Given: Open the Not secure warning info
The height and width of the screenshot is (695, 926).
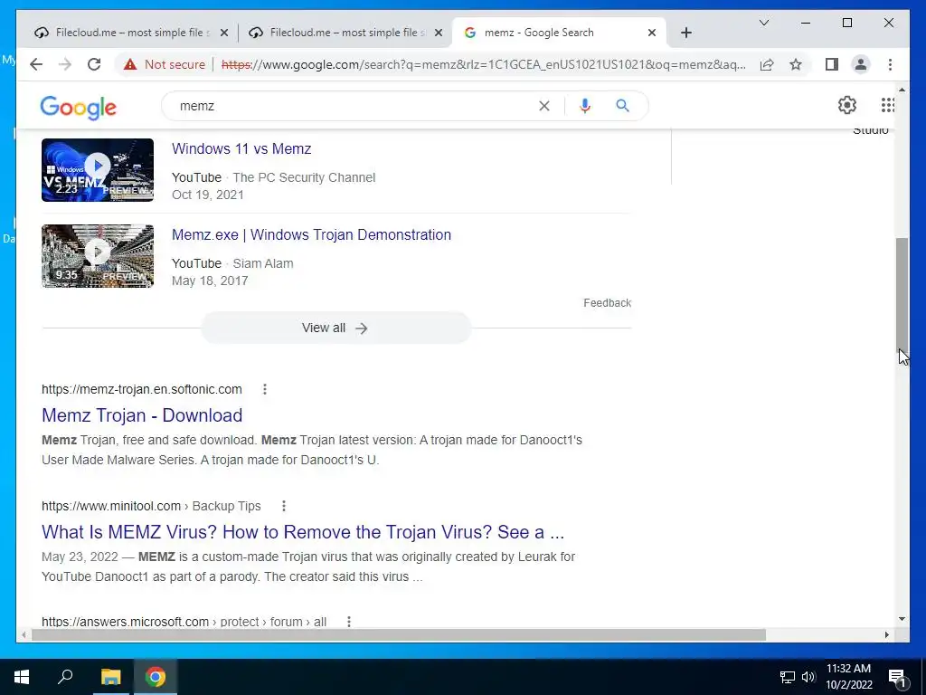Looking at the screenshot, I should coord(165,64).
